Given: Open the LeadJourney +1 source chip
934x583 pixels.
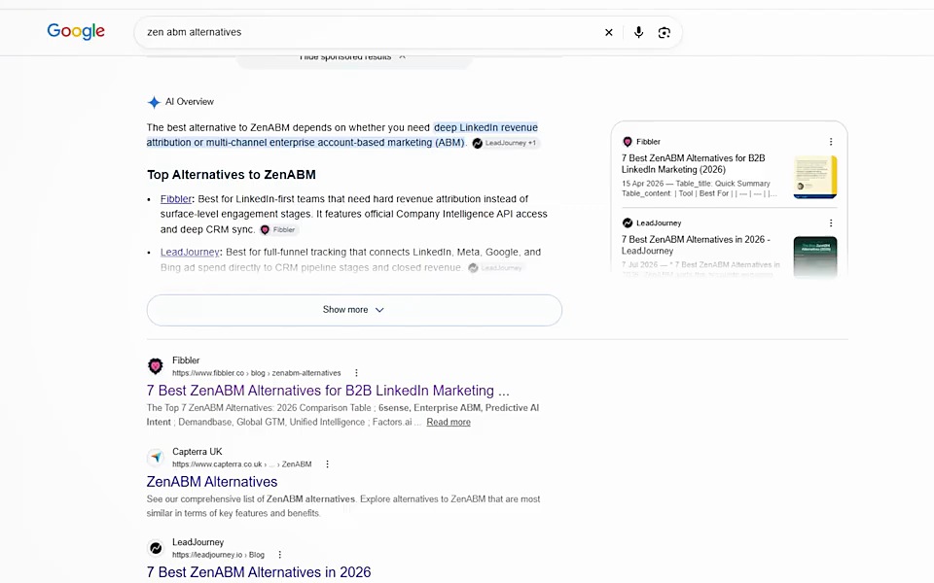Looking at the screenshot, I should [x=505, y=143].
